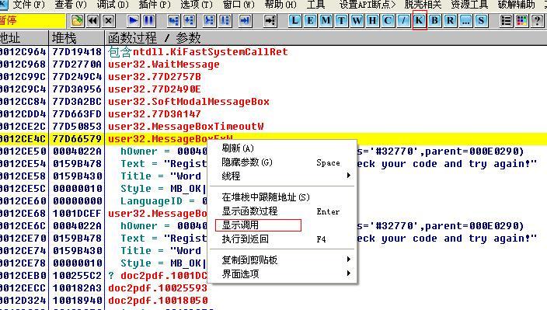547x310 pixels.
Task: Select the user32.MessageBoxTimeoutW row
Action: (273, 126)
